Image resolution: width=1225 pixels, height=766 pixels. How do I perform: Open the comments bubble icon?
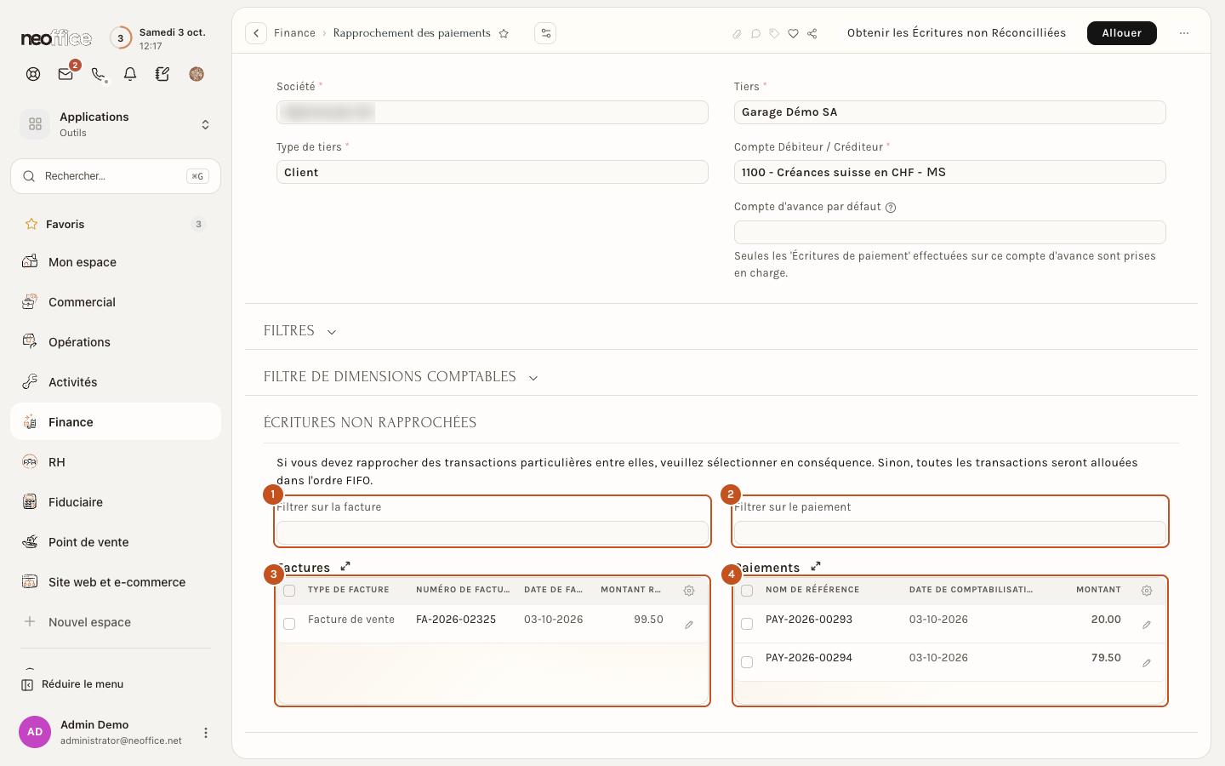point(755,33)
